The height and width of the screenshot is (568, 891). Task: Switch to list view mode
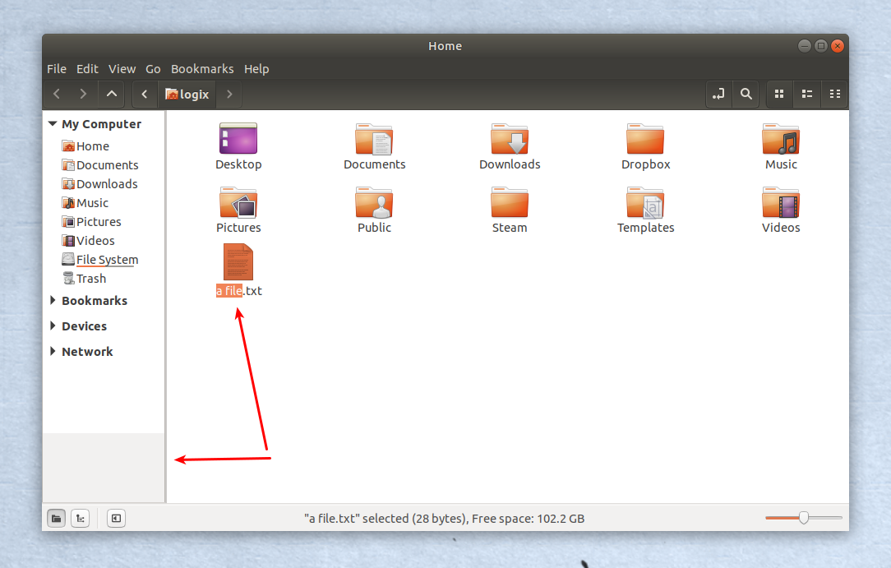[806, 94]
